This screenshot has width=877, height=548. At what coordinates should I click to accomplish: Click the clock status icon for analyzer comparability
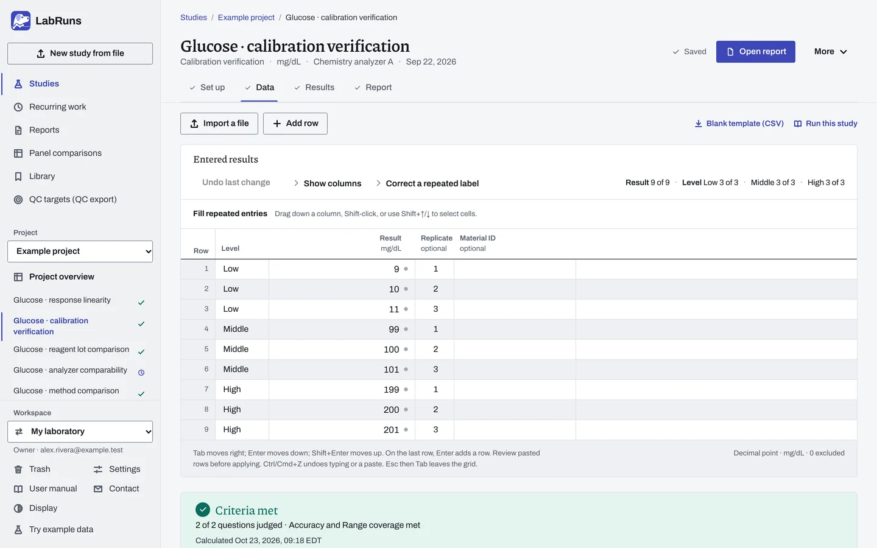(141, 373)
